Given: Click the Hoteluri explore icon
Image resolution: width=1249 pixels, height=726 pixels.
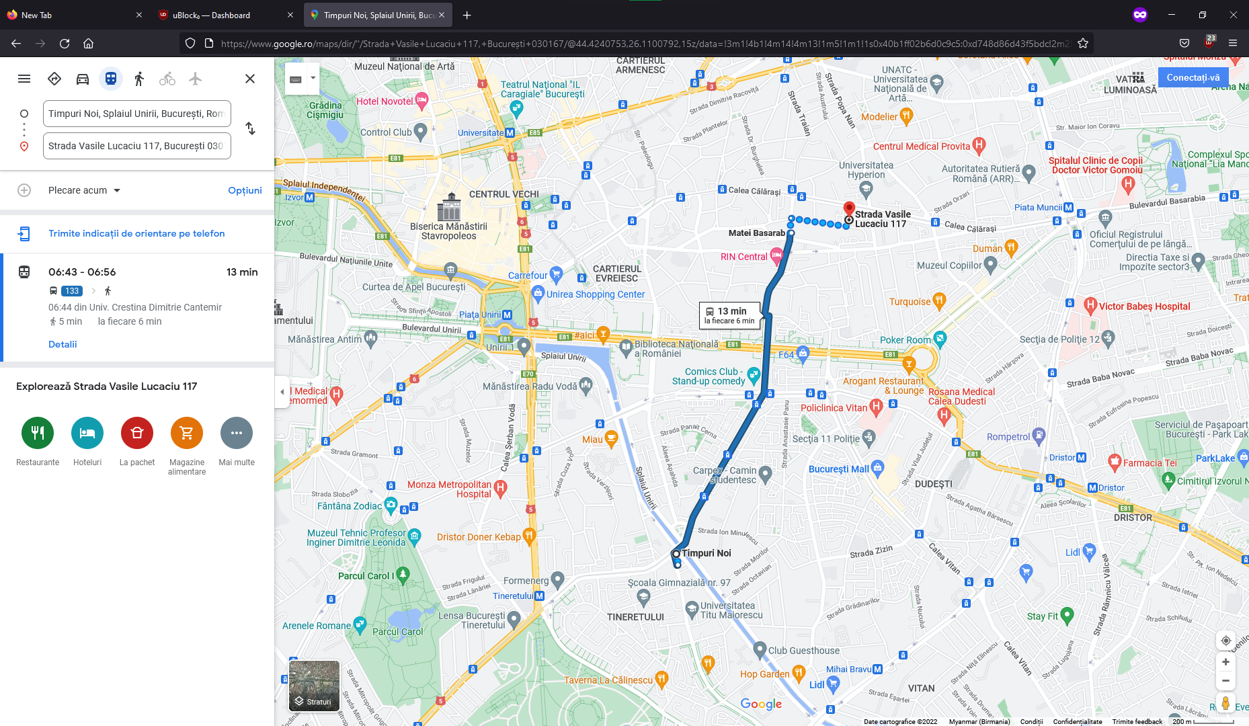Looking at the screenshot, I should 87,433.
